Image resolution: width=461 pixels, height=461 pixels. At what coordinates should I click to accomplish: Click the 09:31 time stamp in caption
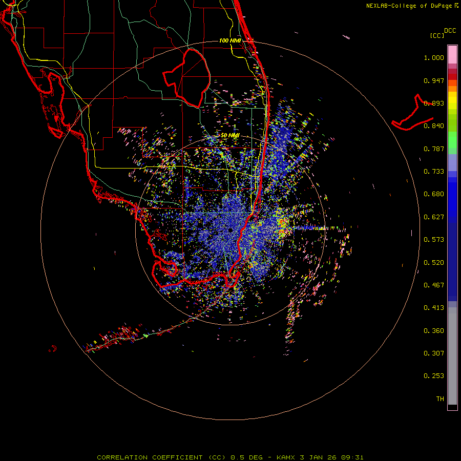[x=352, y=457]
